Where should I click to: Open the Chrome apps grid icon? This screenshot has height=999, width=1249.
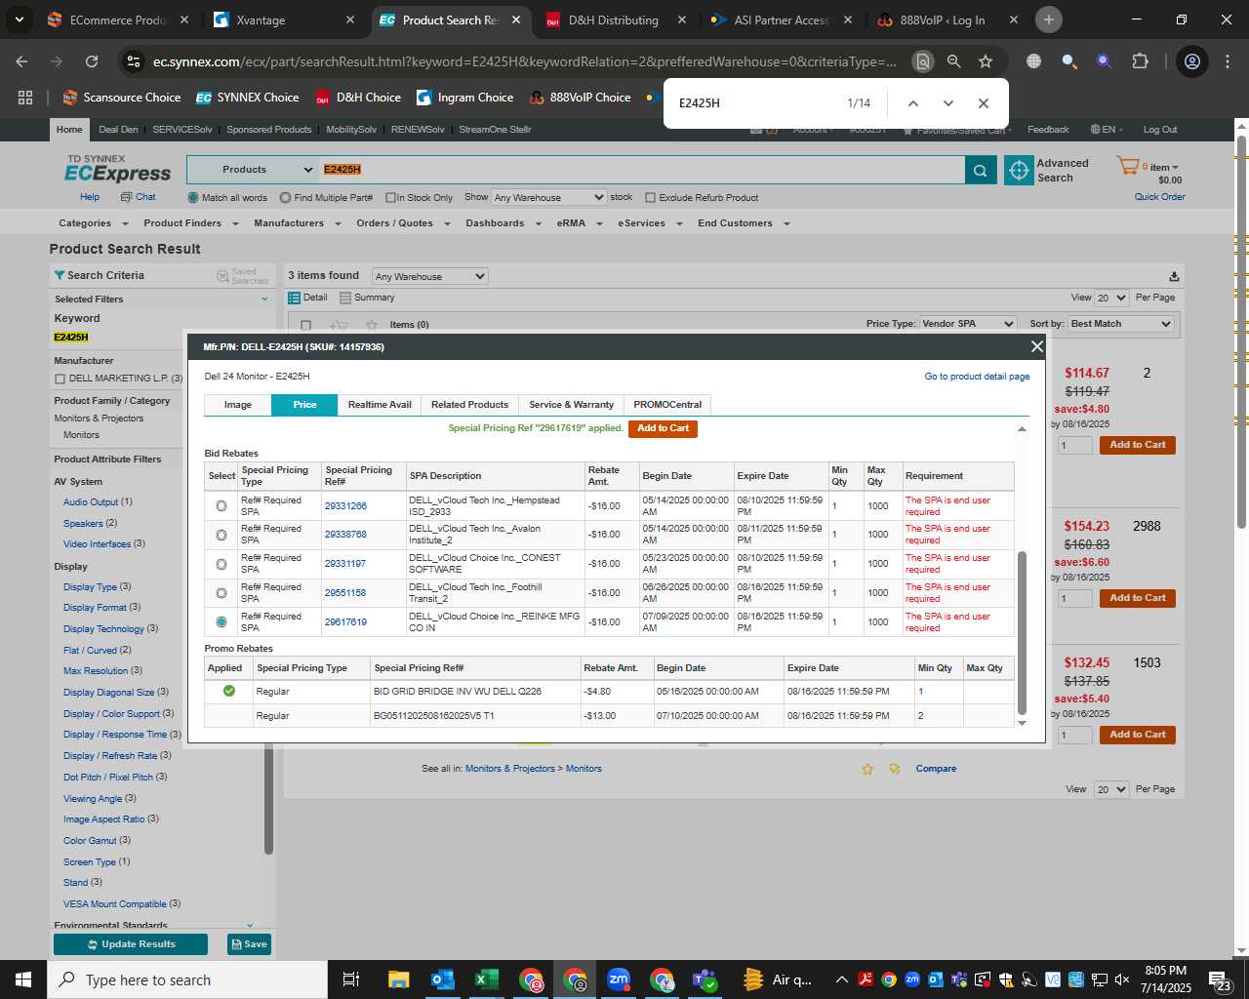[25, 98]
